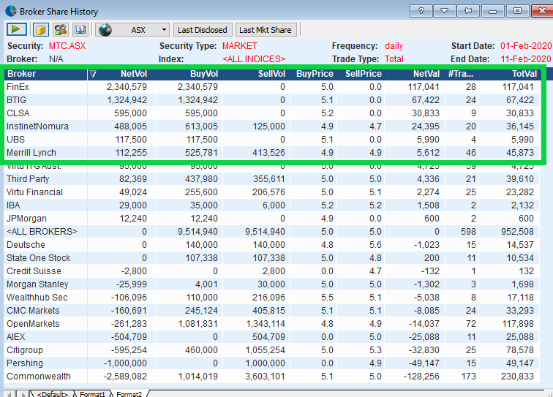The width and height of the screenshot is (553, 397).
Task: Click the Last Disclosed button
Action: pyautogui.click(x=203, y=30)
